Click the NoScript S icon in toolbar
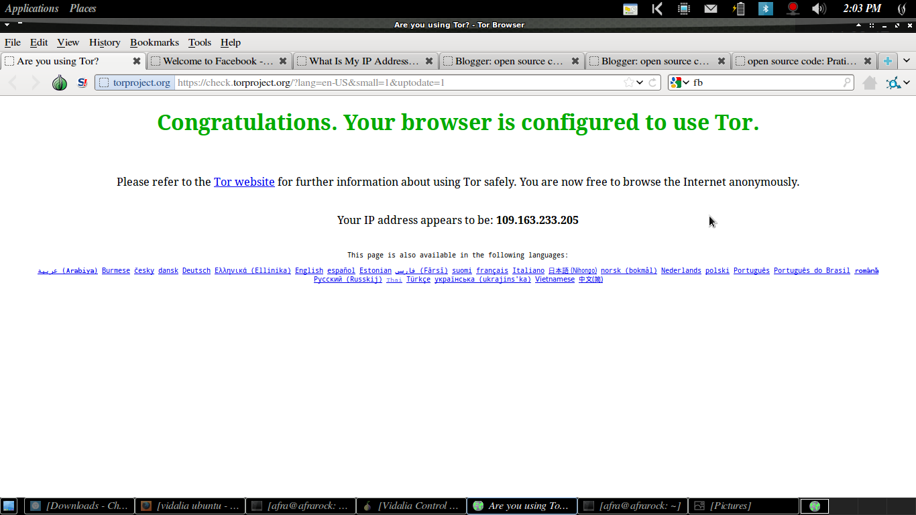 click(x=82, y=82)
